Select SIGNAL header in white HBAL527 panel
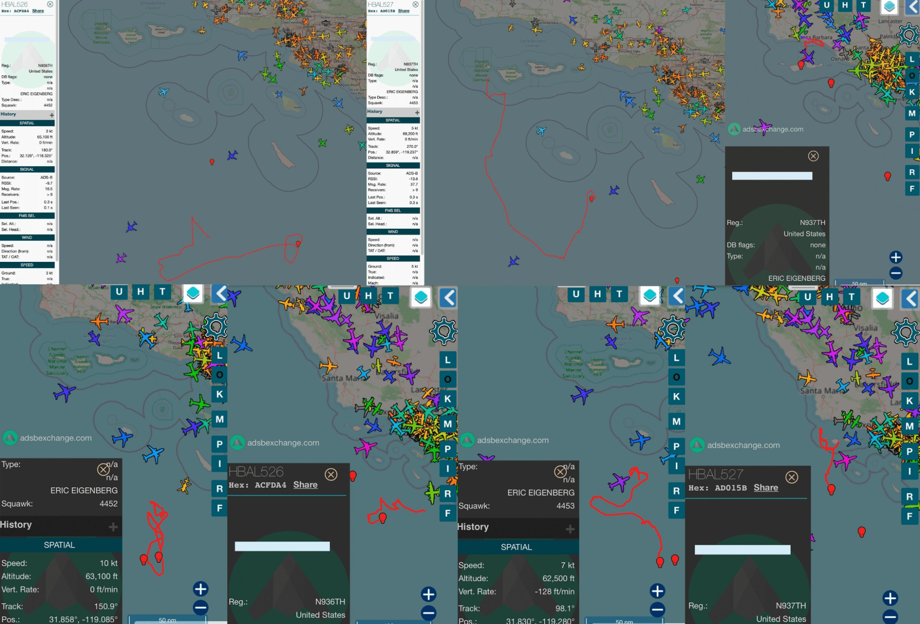920x624 pixels. (393, 165)
